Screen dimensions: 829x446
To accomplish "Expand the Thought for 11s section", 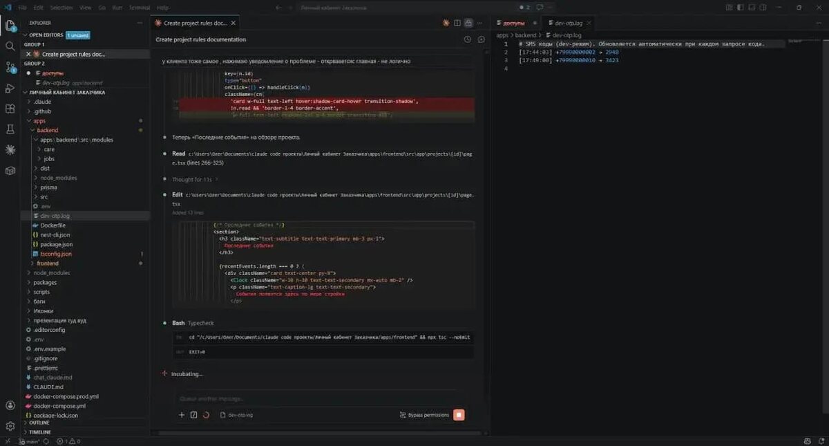I will point(196,179).
